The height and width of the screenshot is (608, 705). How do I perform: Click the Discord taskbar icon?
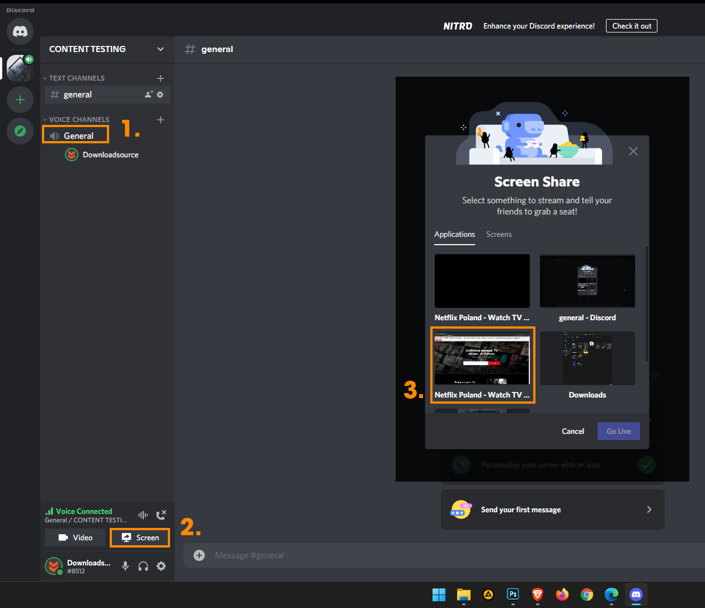pos(636,595)
